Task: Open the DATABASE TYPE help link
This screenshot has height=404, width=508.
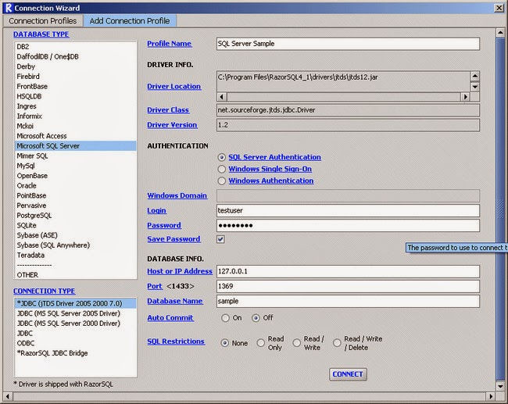Action: click(41, 34)
